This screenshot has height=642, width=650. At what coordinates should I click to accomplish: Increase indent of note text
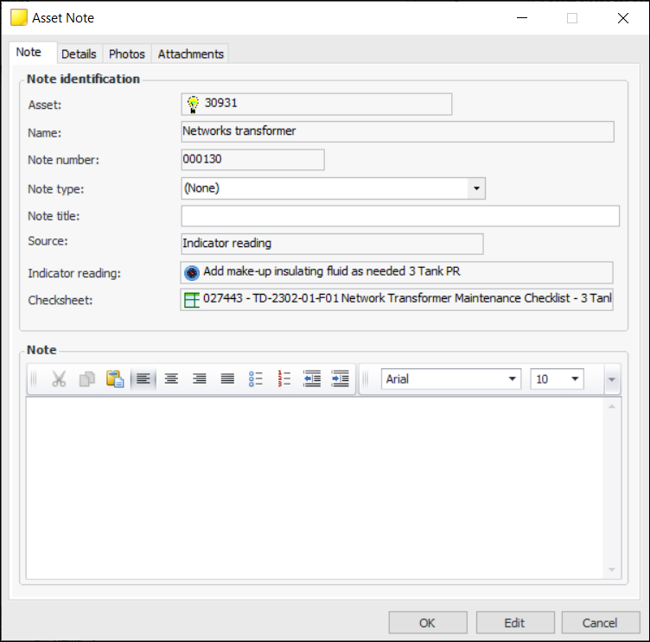point(340,379)
